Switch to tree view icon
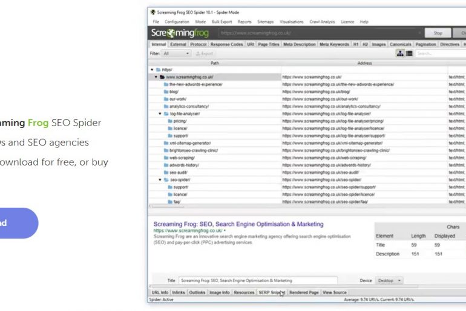The image size is (466, 311). click(400, 53)
